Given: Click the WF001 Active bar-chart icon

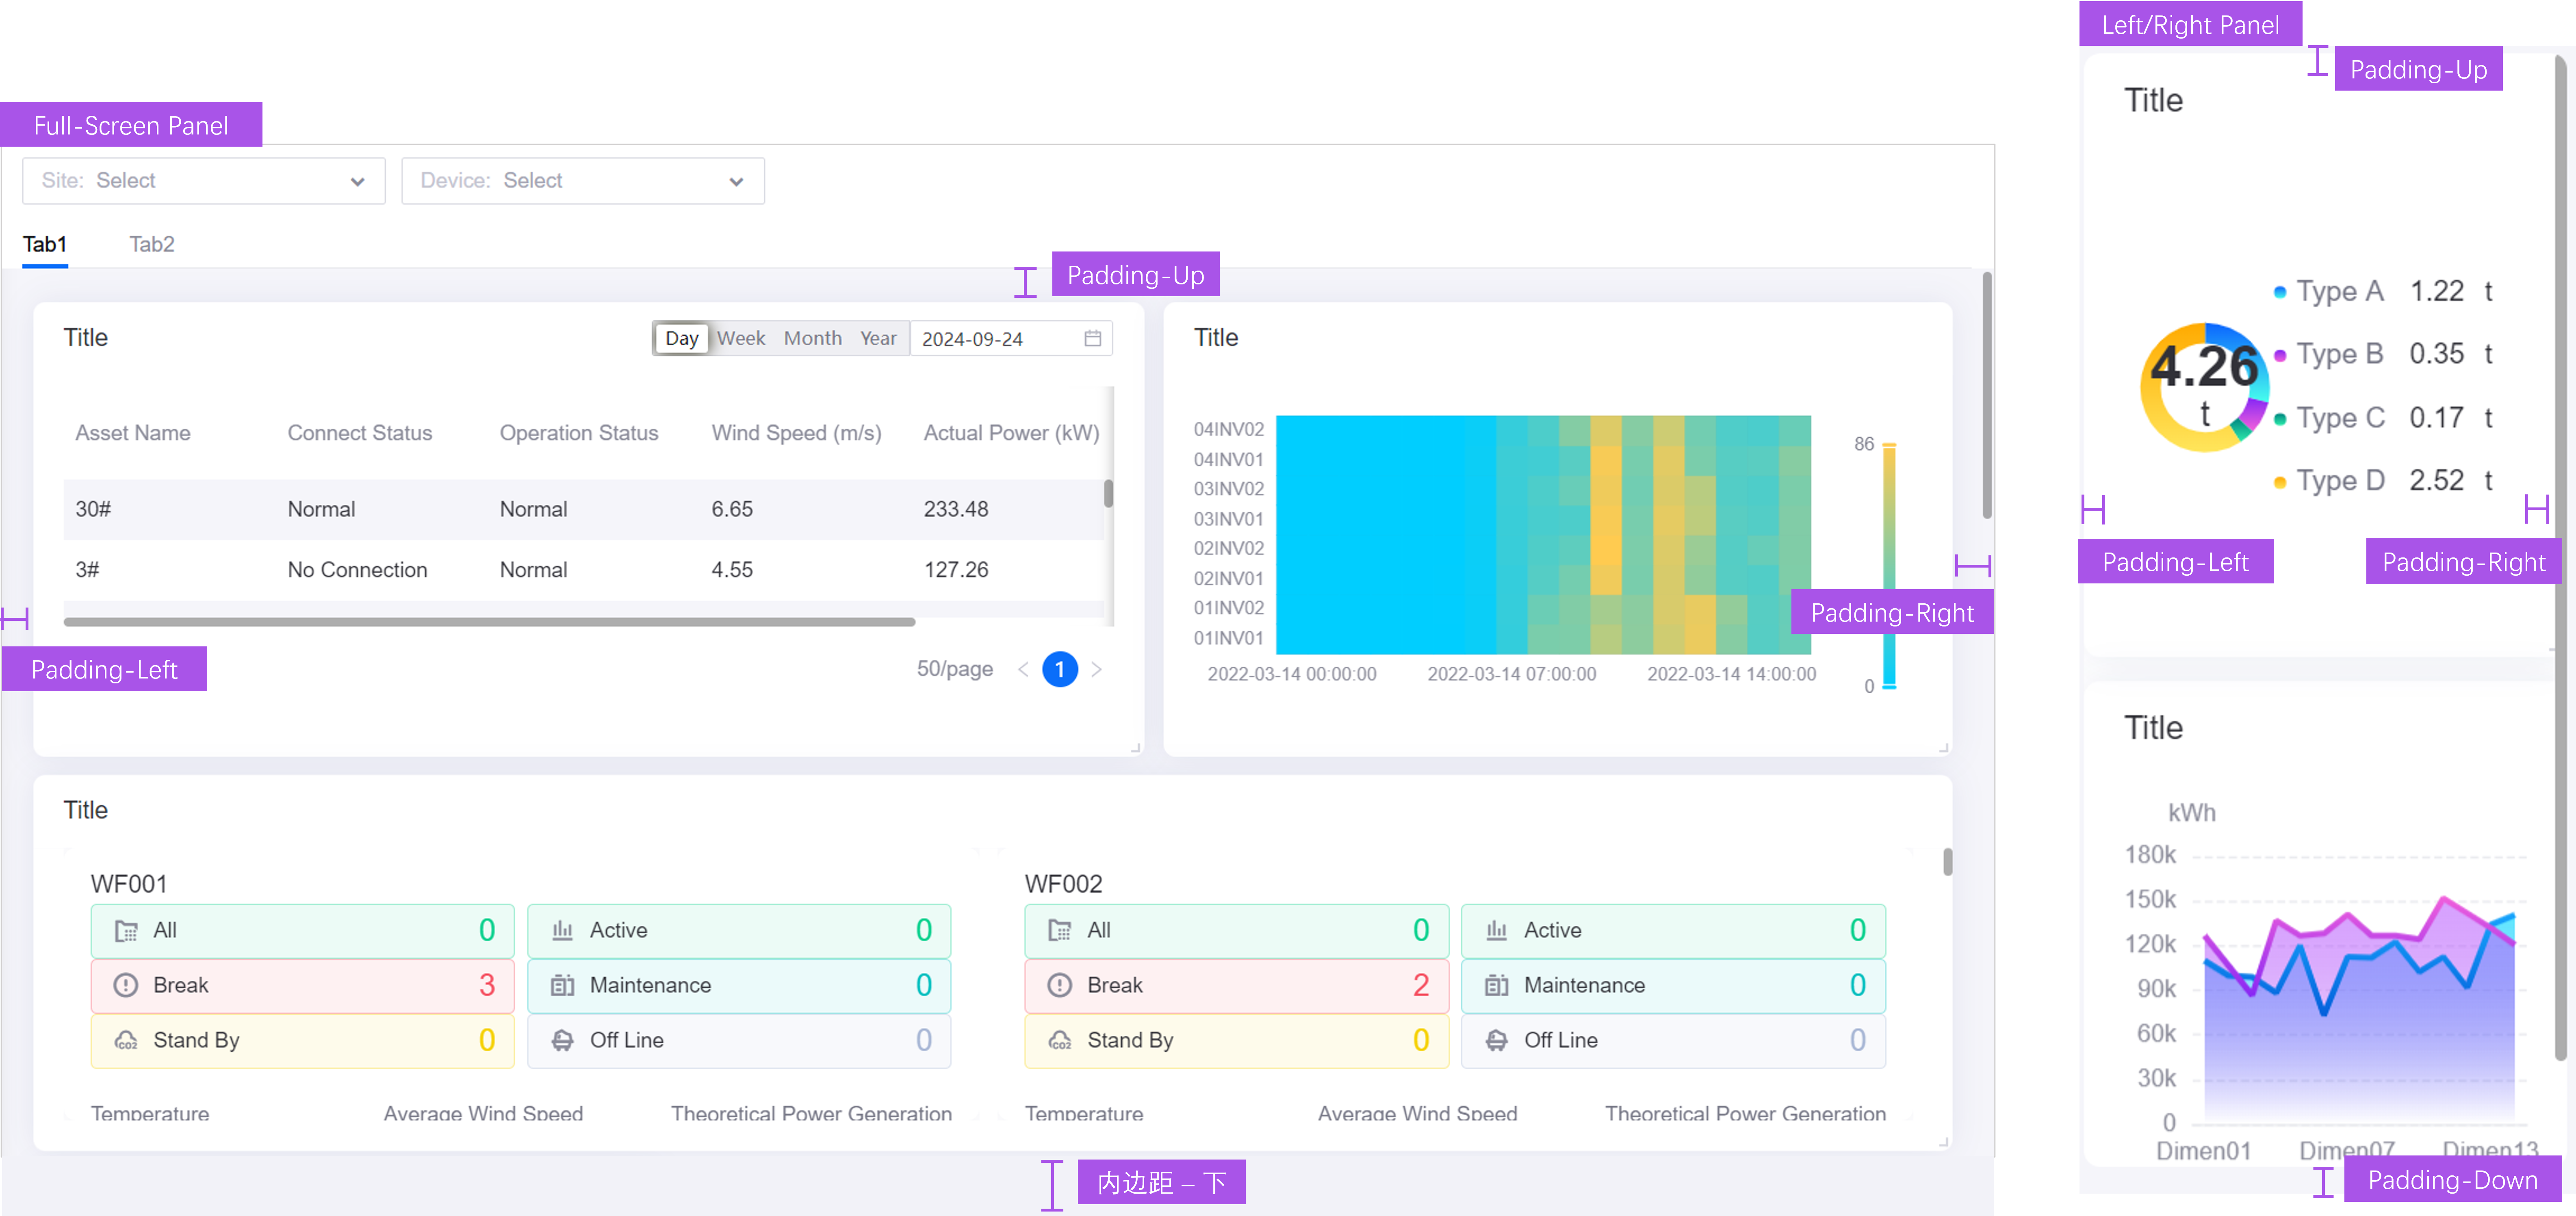Looking at the screenshot, I should 563,931.
